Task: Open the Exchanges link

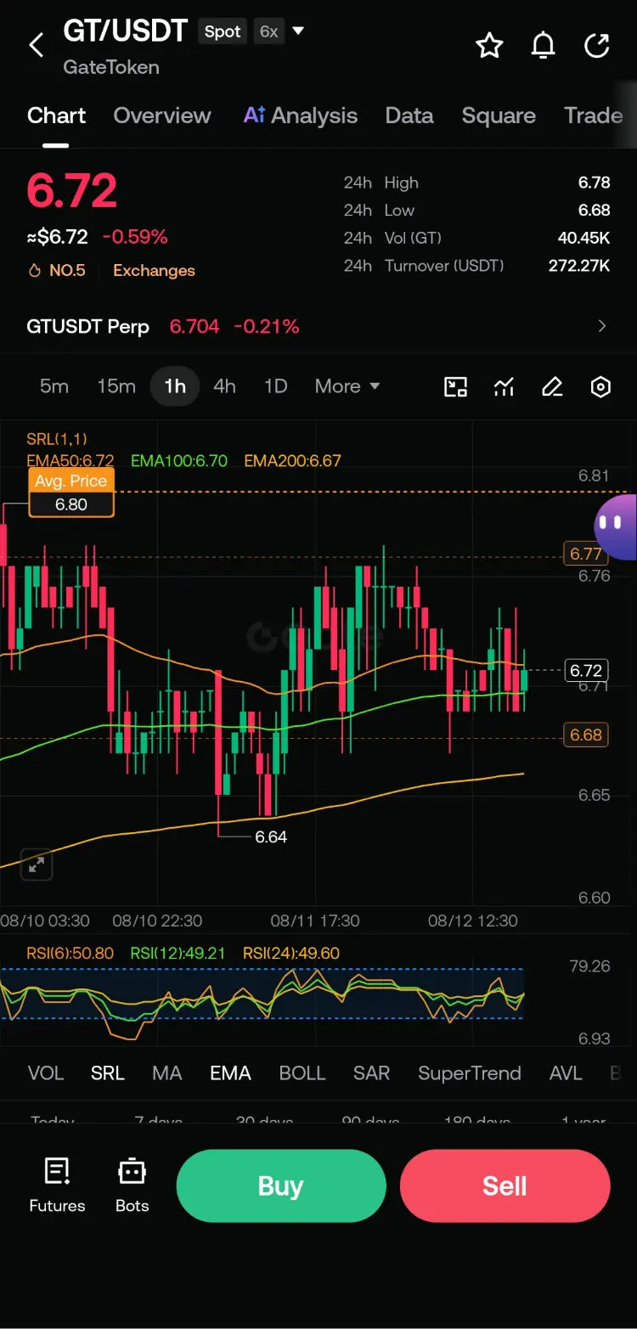Action: coord(154,271)
